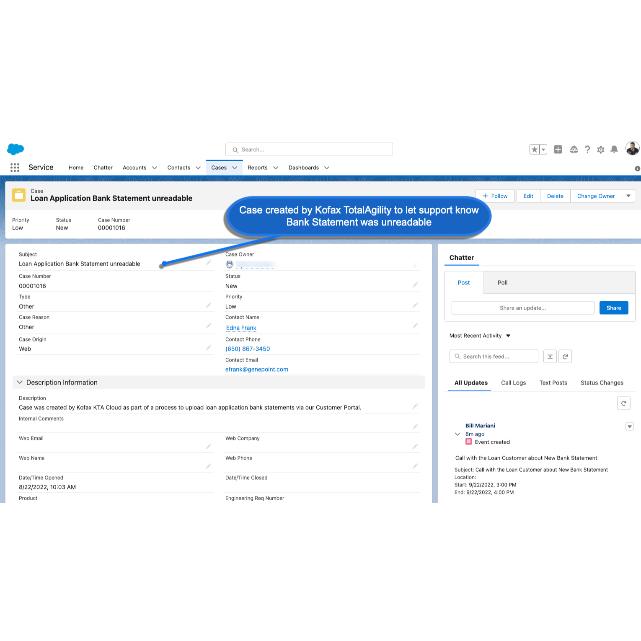Image resolution: width=641 pixels, height=641 pixels.
Task: Collapse the Description Information section
Action: [x=20, y=383]
